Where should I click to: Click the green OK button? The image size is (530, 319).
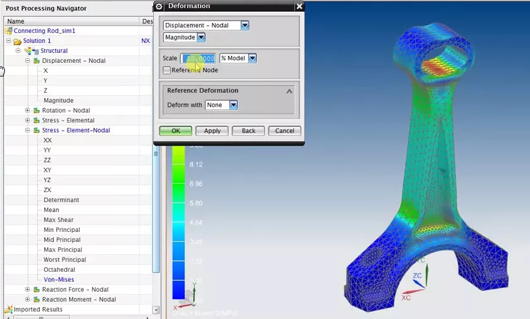[x=176, y=131]
